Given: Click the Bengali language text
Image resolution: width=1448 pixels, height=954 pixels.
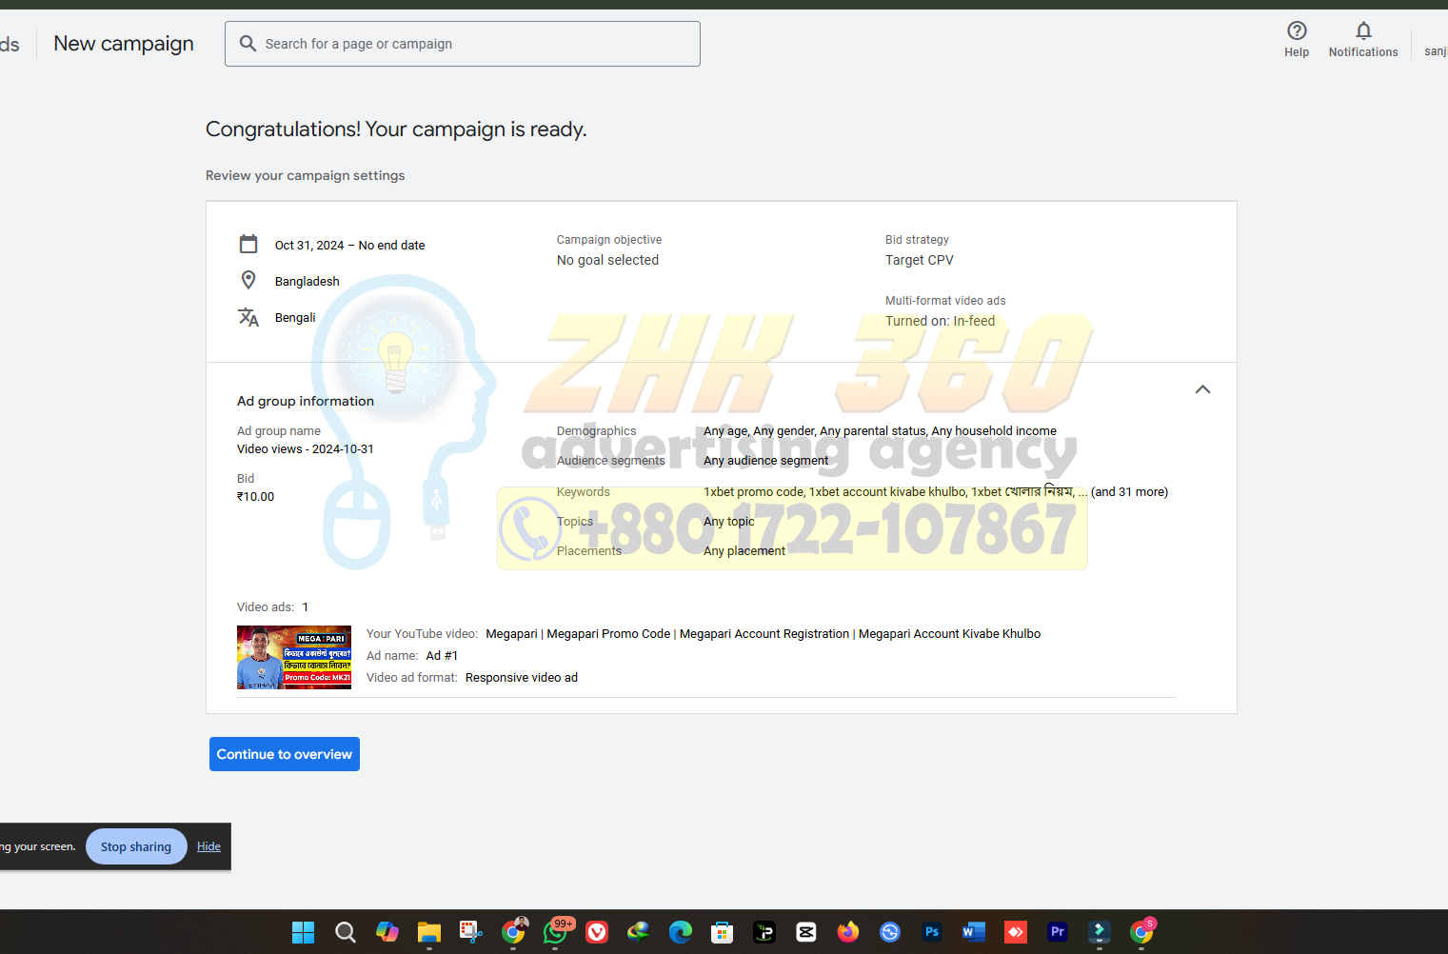Looking at the screenshot, I should 295,318.
